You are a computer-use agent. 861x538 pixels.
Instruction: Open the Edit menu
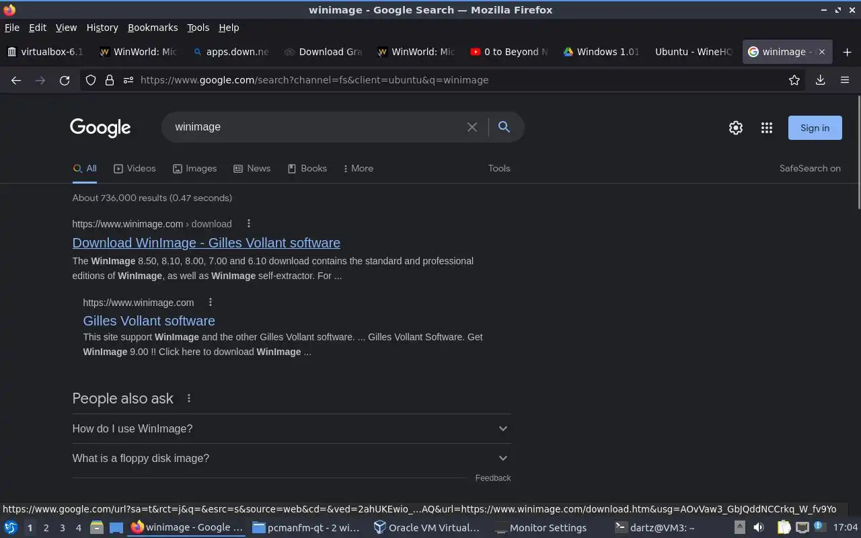coord(38,28)
